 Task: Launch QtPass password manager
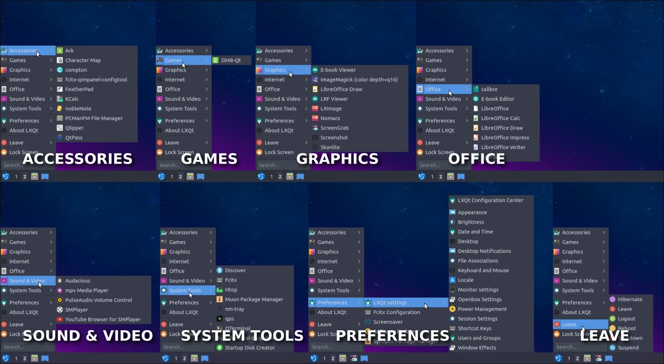pos(96,138)
